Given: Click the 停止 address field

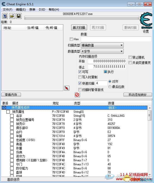Looking at the screenshot, I should pos(107,66).
